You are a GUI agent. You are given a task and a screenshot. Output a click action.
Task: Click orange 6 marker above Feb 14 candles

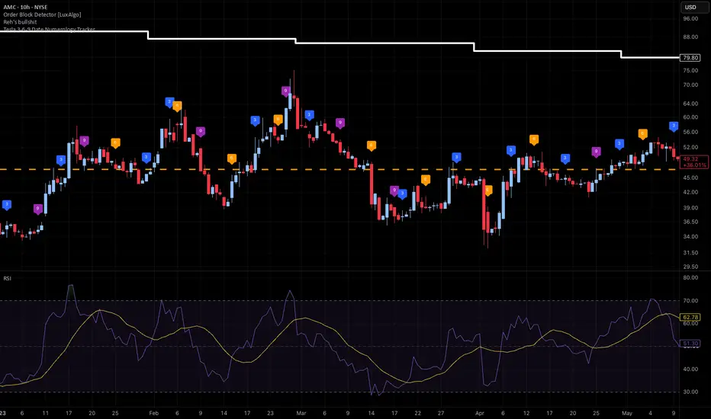[x=232, y=159]
